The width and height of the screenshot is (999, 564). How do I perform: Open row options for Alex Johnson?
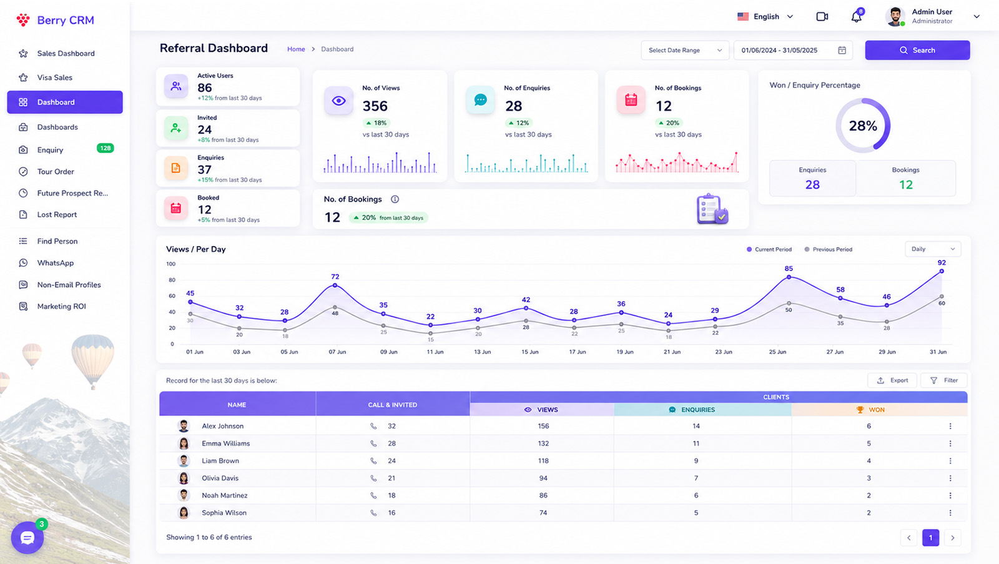click(950, 426)
